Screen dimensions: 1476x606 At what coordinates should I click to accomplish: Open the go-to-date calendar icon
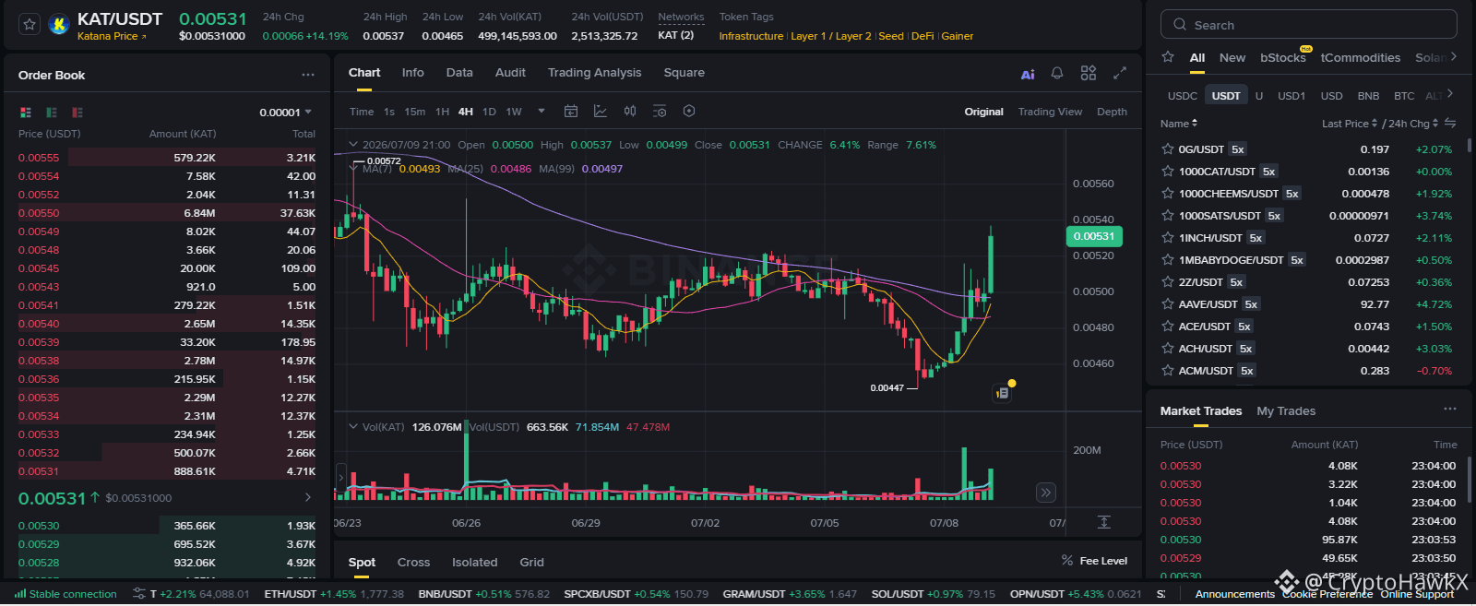[571, 111]
